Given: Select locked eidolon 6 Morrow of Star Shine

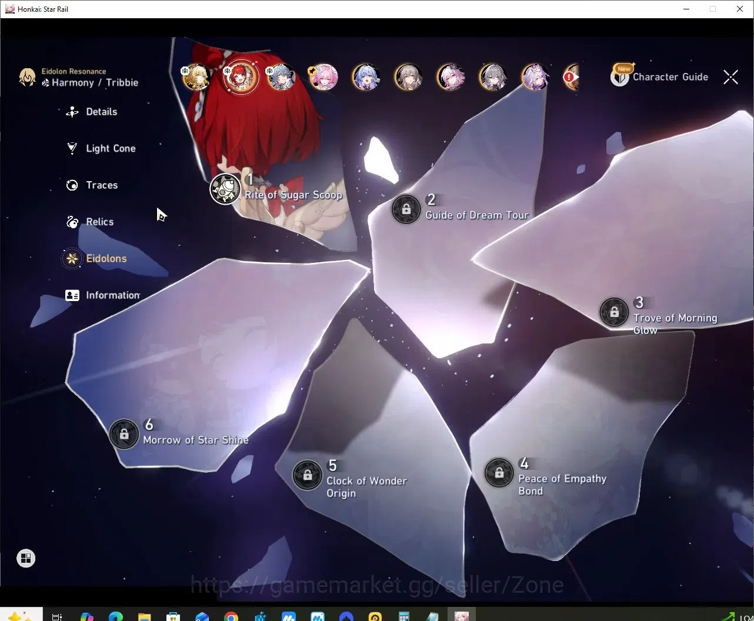Looking at the screenshot, I should (124, 434).
